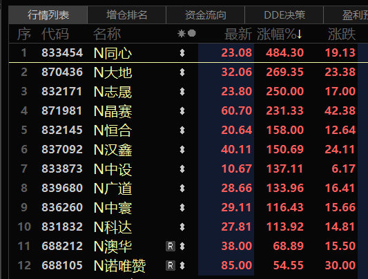Click the arrow icon in N大地 row
This screenshot has height=279, width=368.
182,72
